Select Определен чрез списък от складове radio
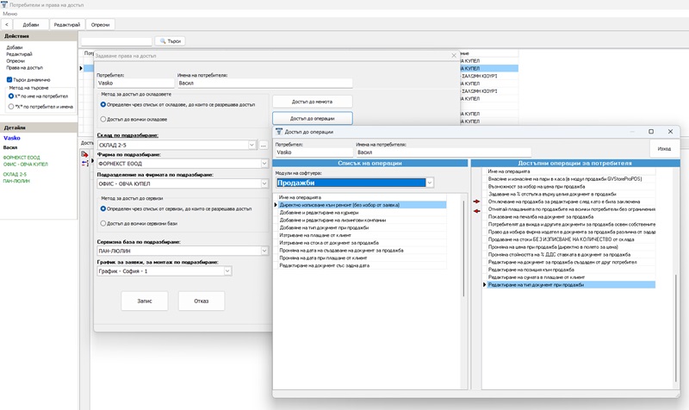This screenshot has width=689, height=410. 103,104
